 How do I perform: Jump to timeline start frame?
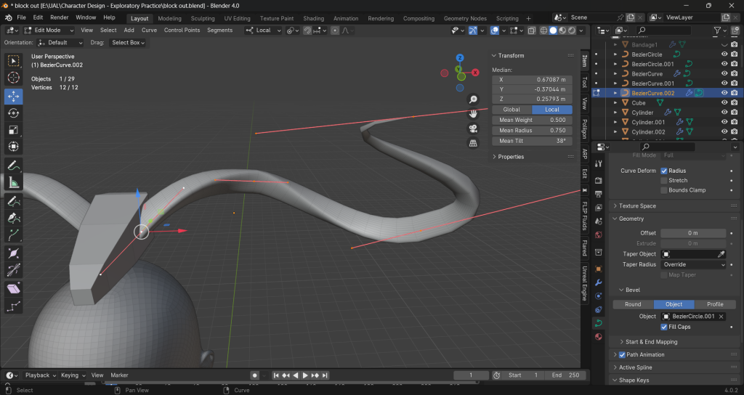[x=276, y=375]
